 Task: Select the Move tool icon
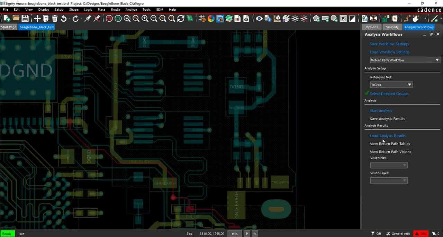pos(37,18)
